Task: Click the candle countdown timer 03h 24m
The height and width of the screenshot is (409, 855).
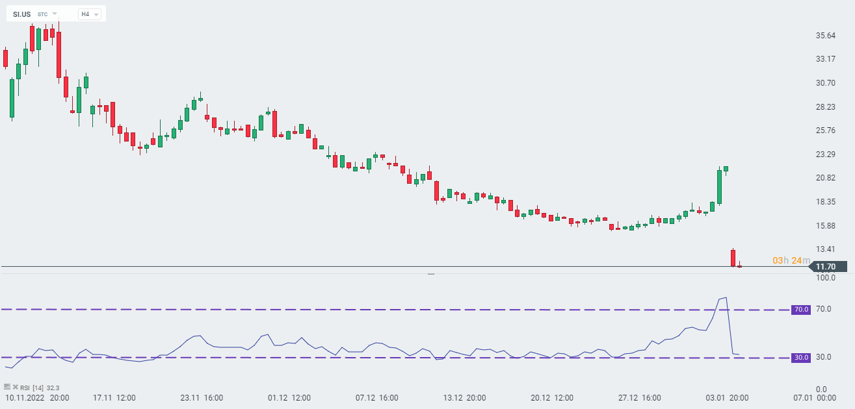Action: coord(791,260)
